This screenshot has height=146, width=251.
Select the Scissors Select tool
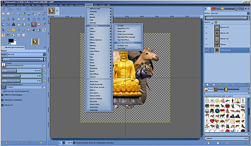point(29,14)
